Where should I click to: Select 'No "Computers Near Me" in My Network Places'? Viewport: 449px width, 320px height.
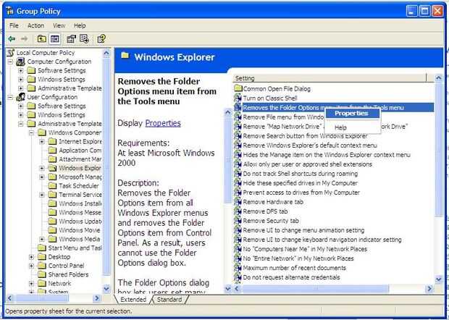click(305, 249)
